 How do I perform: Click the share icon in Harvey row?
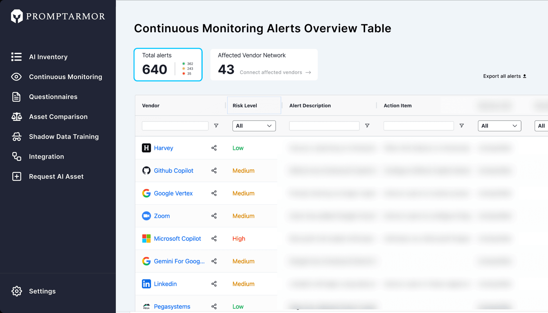point(214,148)
